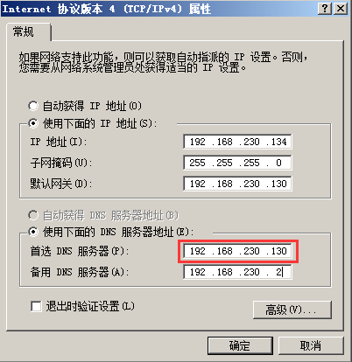The image size is (352, 362).
Task: Close the TCP/IPv4 properties dialog
Action: point(340,9)
